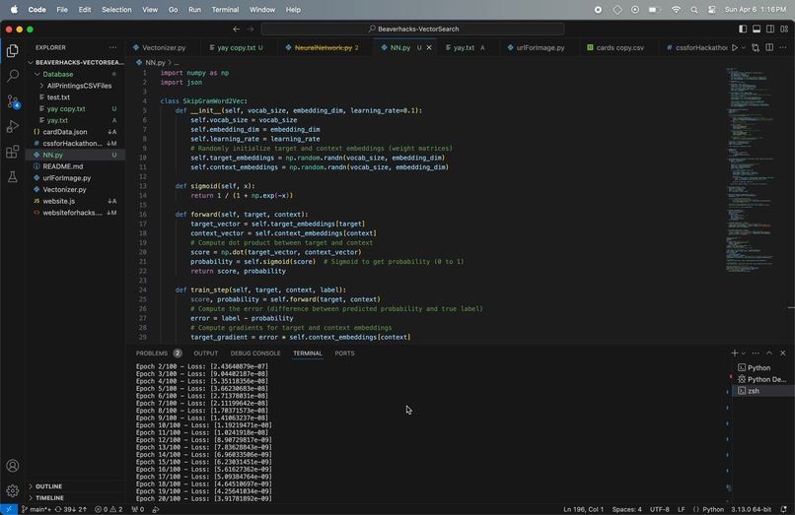Screen dimensions: 795x515
Task: Collapse the Database folder
Action: point(76,74)
